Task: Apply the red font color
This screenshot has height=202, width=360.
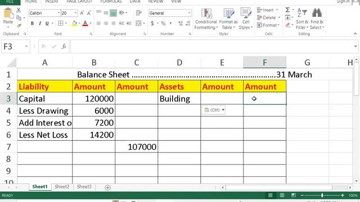Action: [x=85, y=24]
